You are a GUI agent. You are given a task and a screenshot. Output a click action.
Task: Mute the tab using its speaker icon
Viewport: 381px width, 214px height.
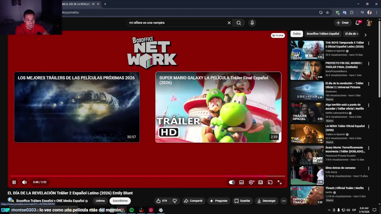(x=93, y=4)
